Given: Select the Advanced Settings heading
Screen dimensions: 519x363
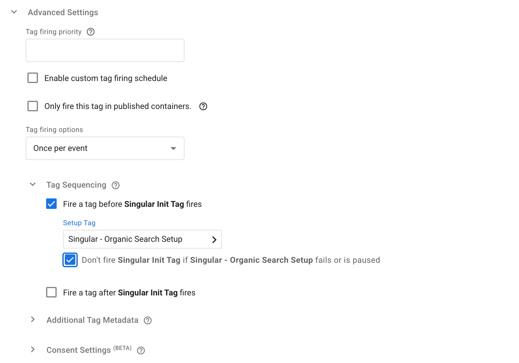Looking at the screenshot, I should click(x=63, y=12).
